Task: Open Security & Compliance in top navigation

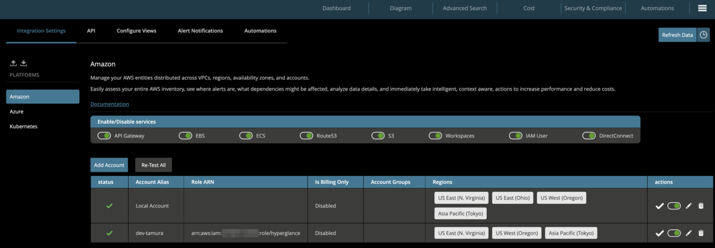Action: click(x=593, y=8)
